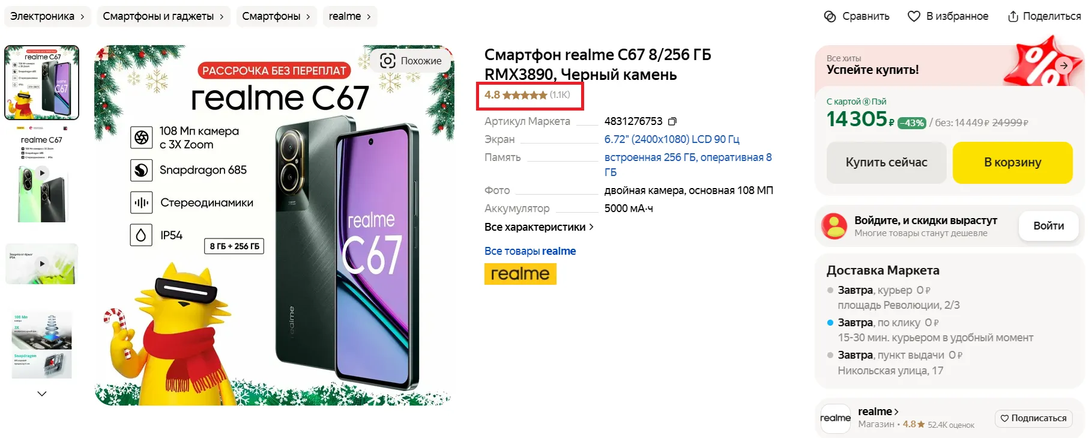Click the Похожие similar-search camera icon
This screenshot has width=1092, height=438.
pyautogui.click(x=388, y=61)
